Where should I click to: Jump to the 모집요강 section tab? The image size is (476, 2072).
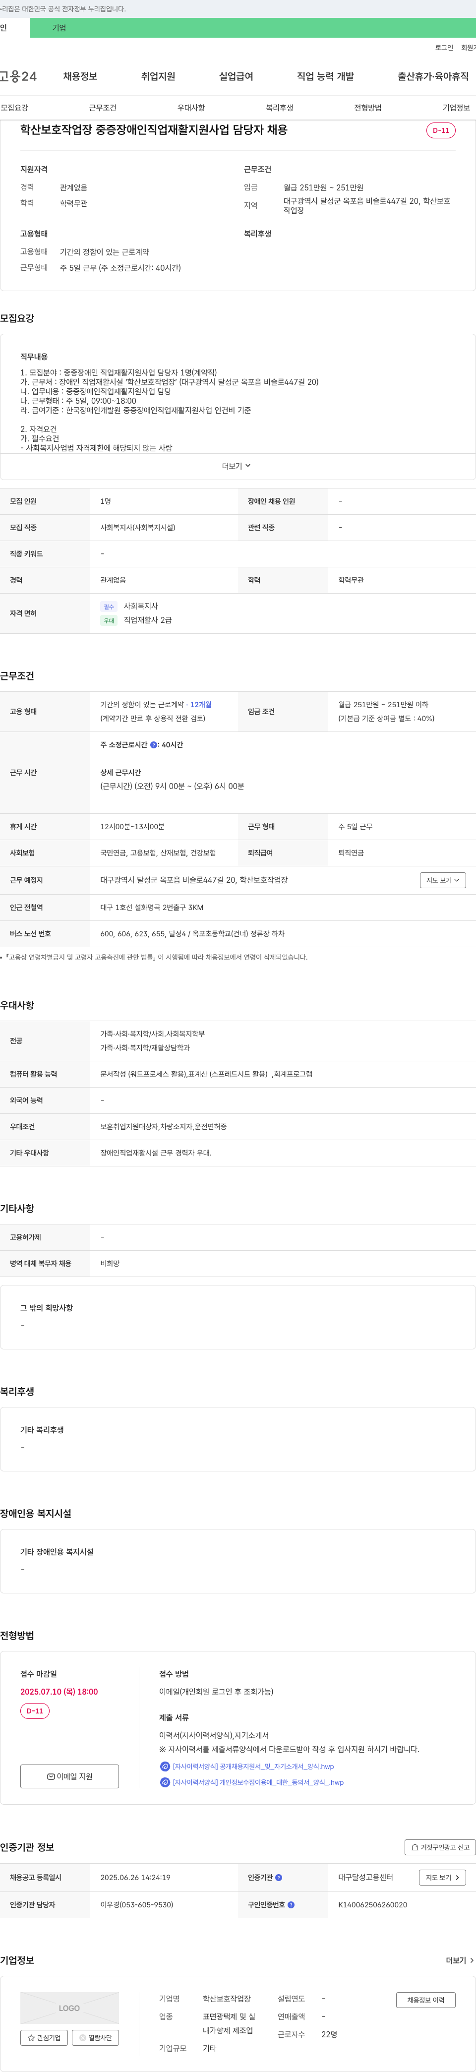pyautogui.click(x=14, y=108)
